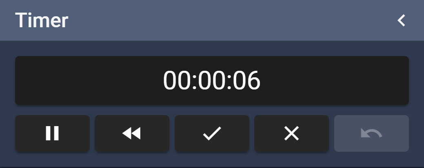Click the 00:00:06 time display
Viewport: 424px width, 168px height.
pyautogui.click(x=212, y=81)
